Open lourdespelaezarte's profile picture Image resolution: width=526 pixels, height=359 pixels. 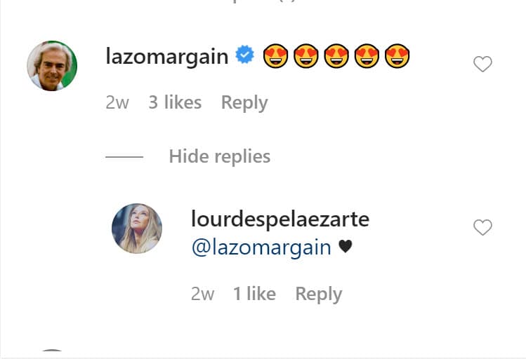137,229
